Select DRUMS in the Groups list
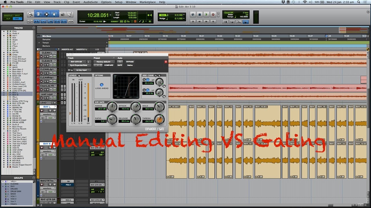The image size is (371, 208). 14,189
